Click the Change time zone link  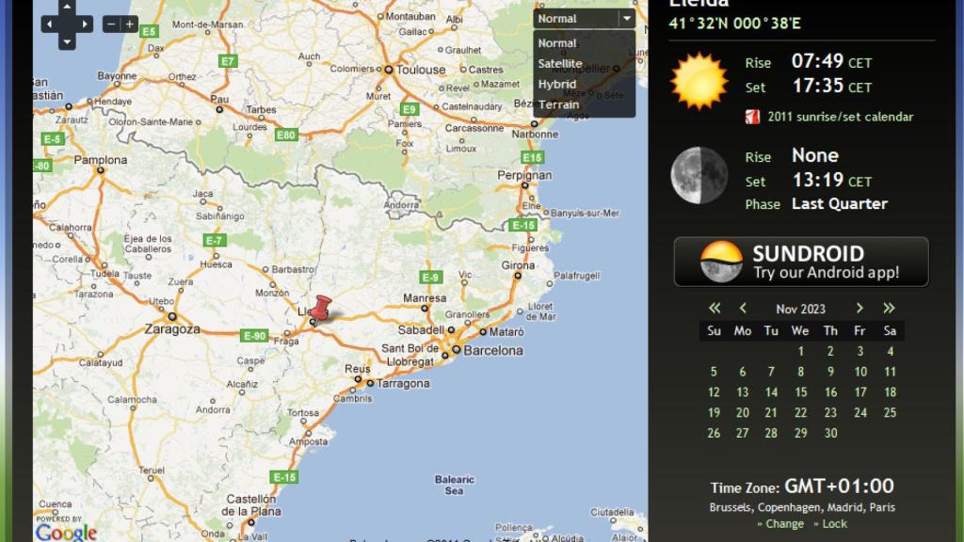coord(784,524)
